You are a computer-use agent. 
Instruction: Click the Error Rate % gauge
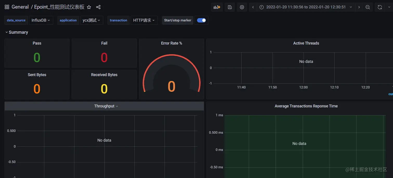[172, 74]
